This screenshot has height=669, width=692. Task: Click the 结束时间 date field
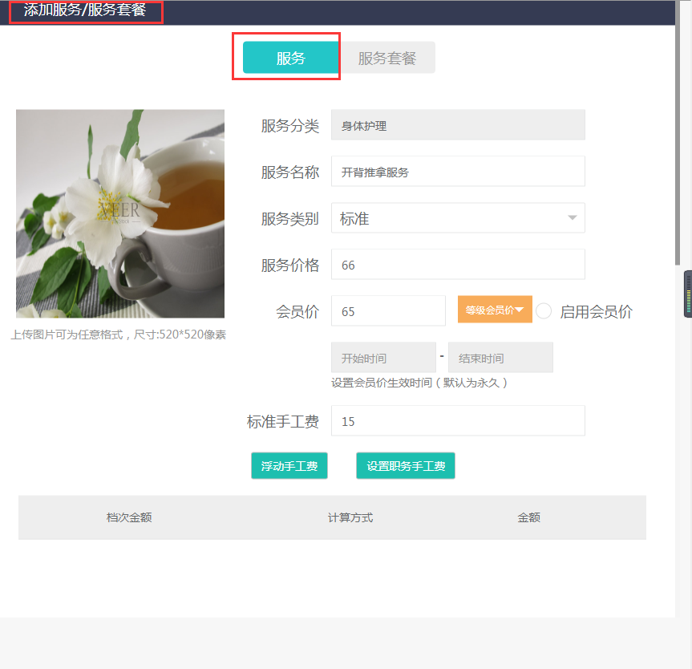[500, 357]
